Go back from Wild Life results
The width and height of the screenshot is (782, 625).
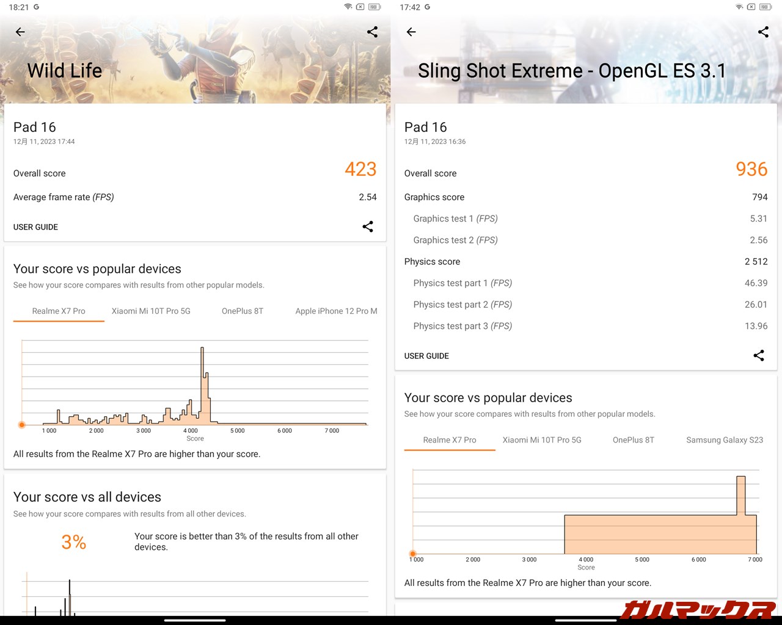point(20,32)
